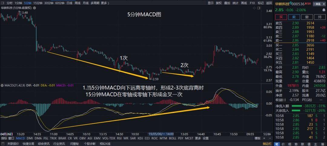The image size is (327, 146).
Task: Click the round arrow next to MACD(21,42,9)
Action: (2, 85)
